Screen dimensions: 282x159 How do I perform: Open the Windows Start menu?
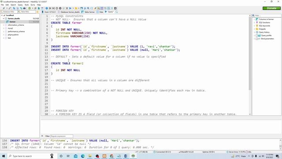click(x=4, y=156)
